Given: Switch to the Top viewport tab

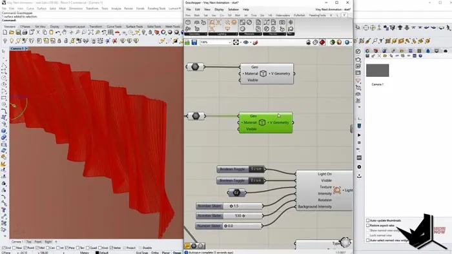Looking at the screenshot, I should click(x=29, y=242).
